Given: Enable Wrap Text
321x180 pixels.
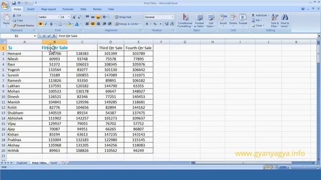Looking at the screenshot, I should [123, 17].
